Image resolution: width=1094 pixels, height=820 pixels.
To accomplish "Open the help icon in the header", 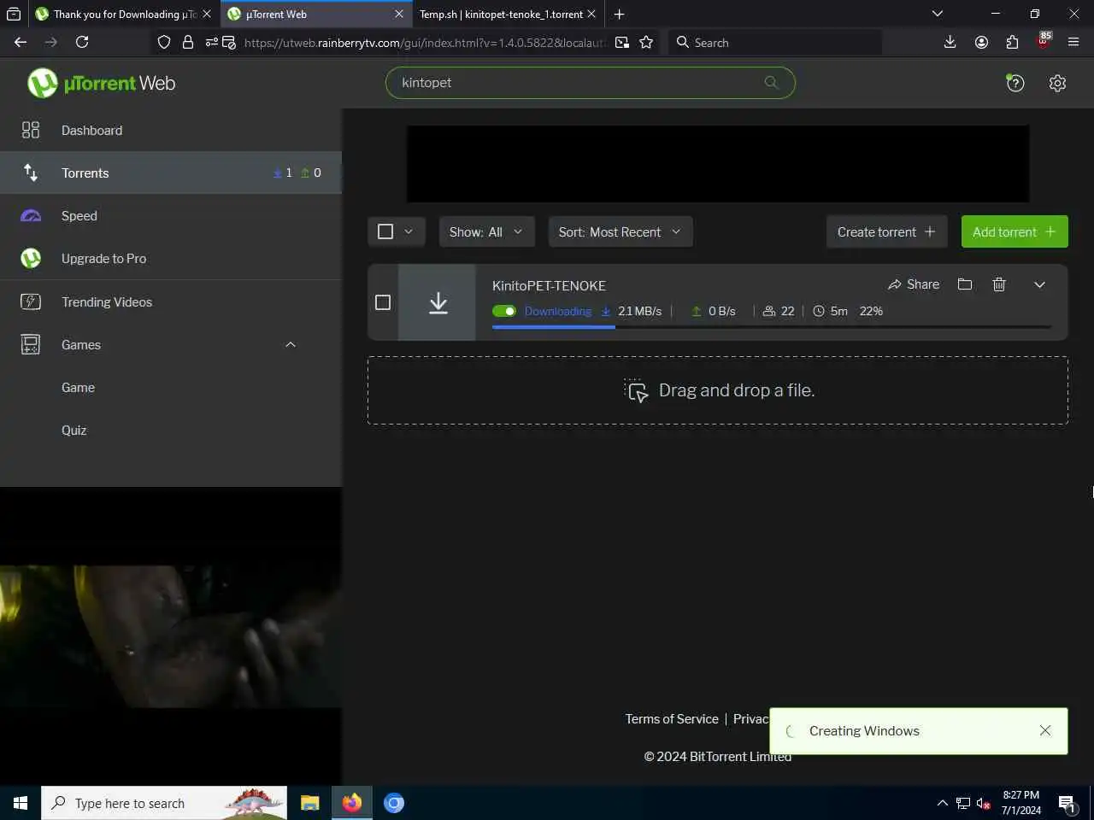I will point(1015,83).
